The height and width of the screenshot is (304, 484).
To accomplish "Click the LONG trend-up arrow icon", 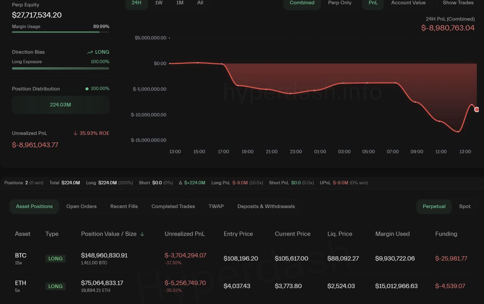I will pyautogui.click(x=90, y=52).
